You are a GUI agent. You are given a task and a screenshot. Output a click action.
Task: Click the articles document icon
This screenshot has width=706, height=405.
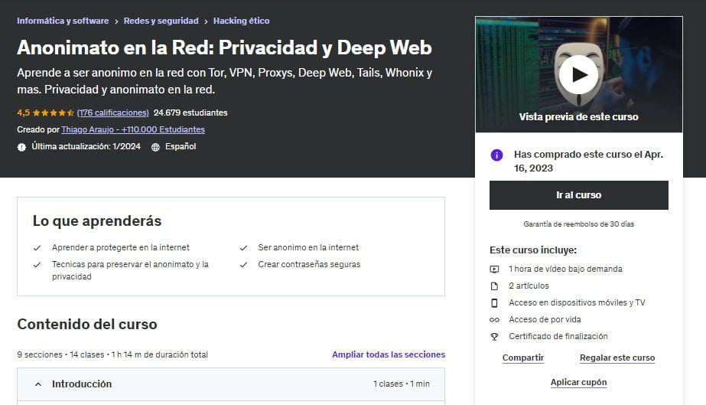pyautogui.click(x=494, y=286)
